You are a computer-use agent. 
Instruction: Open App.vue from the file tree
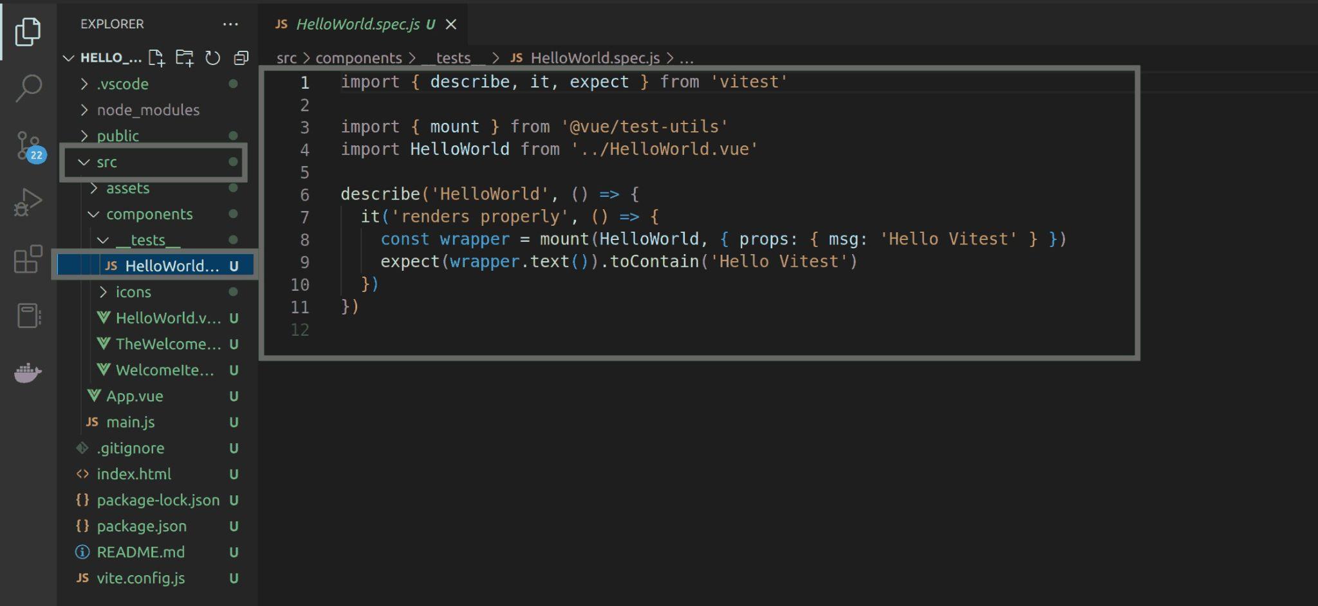coord(135,396)
